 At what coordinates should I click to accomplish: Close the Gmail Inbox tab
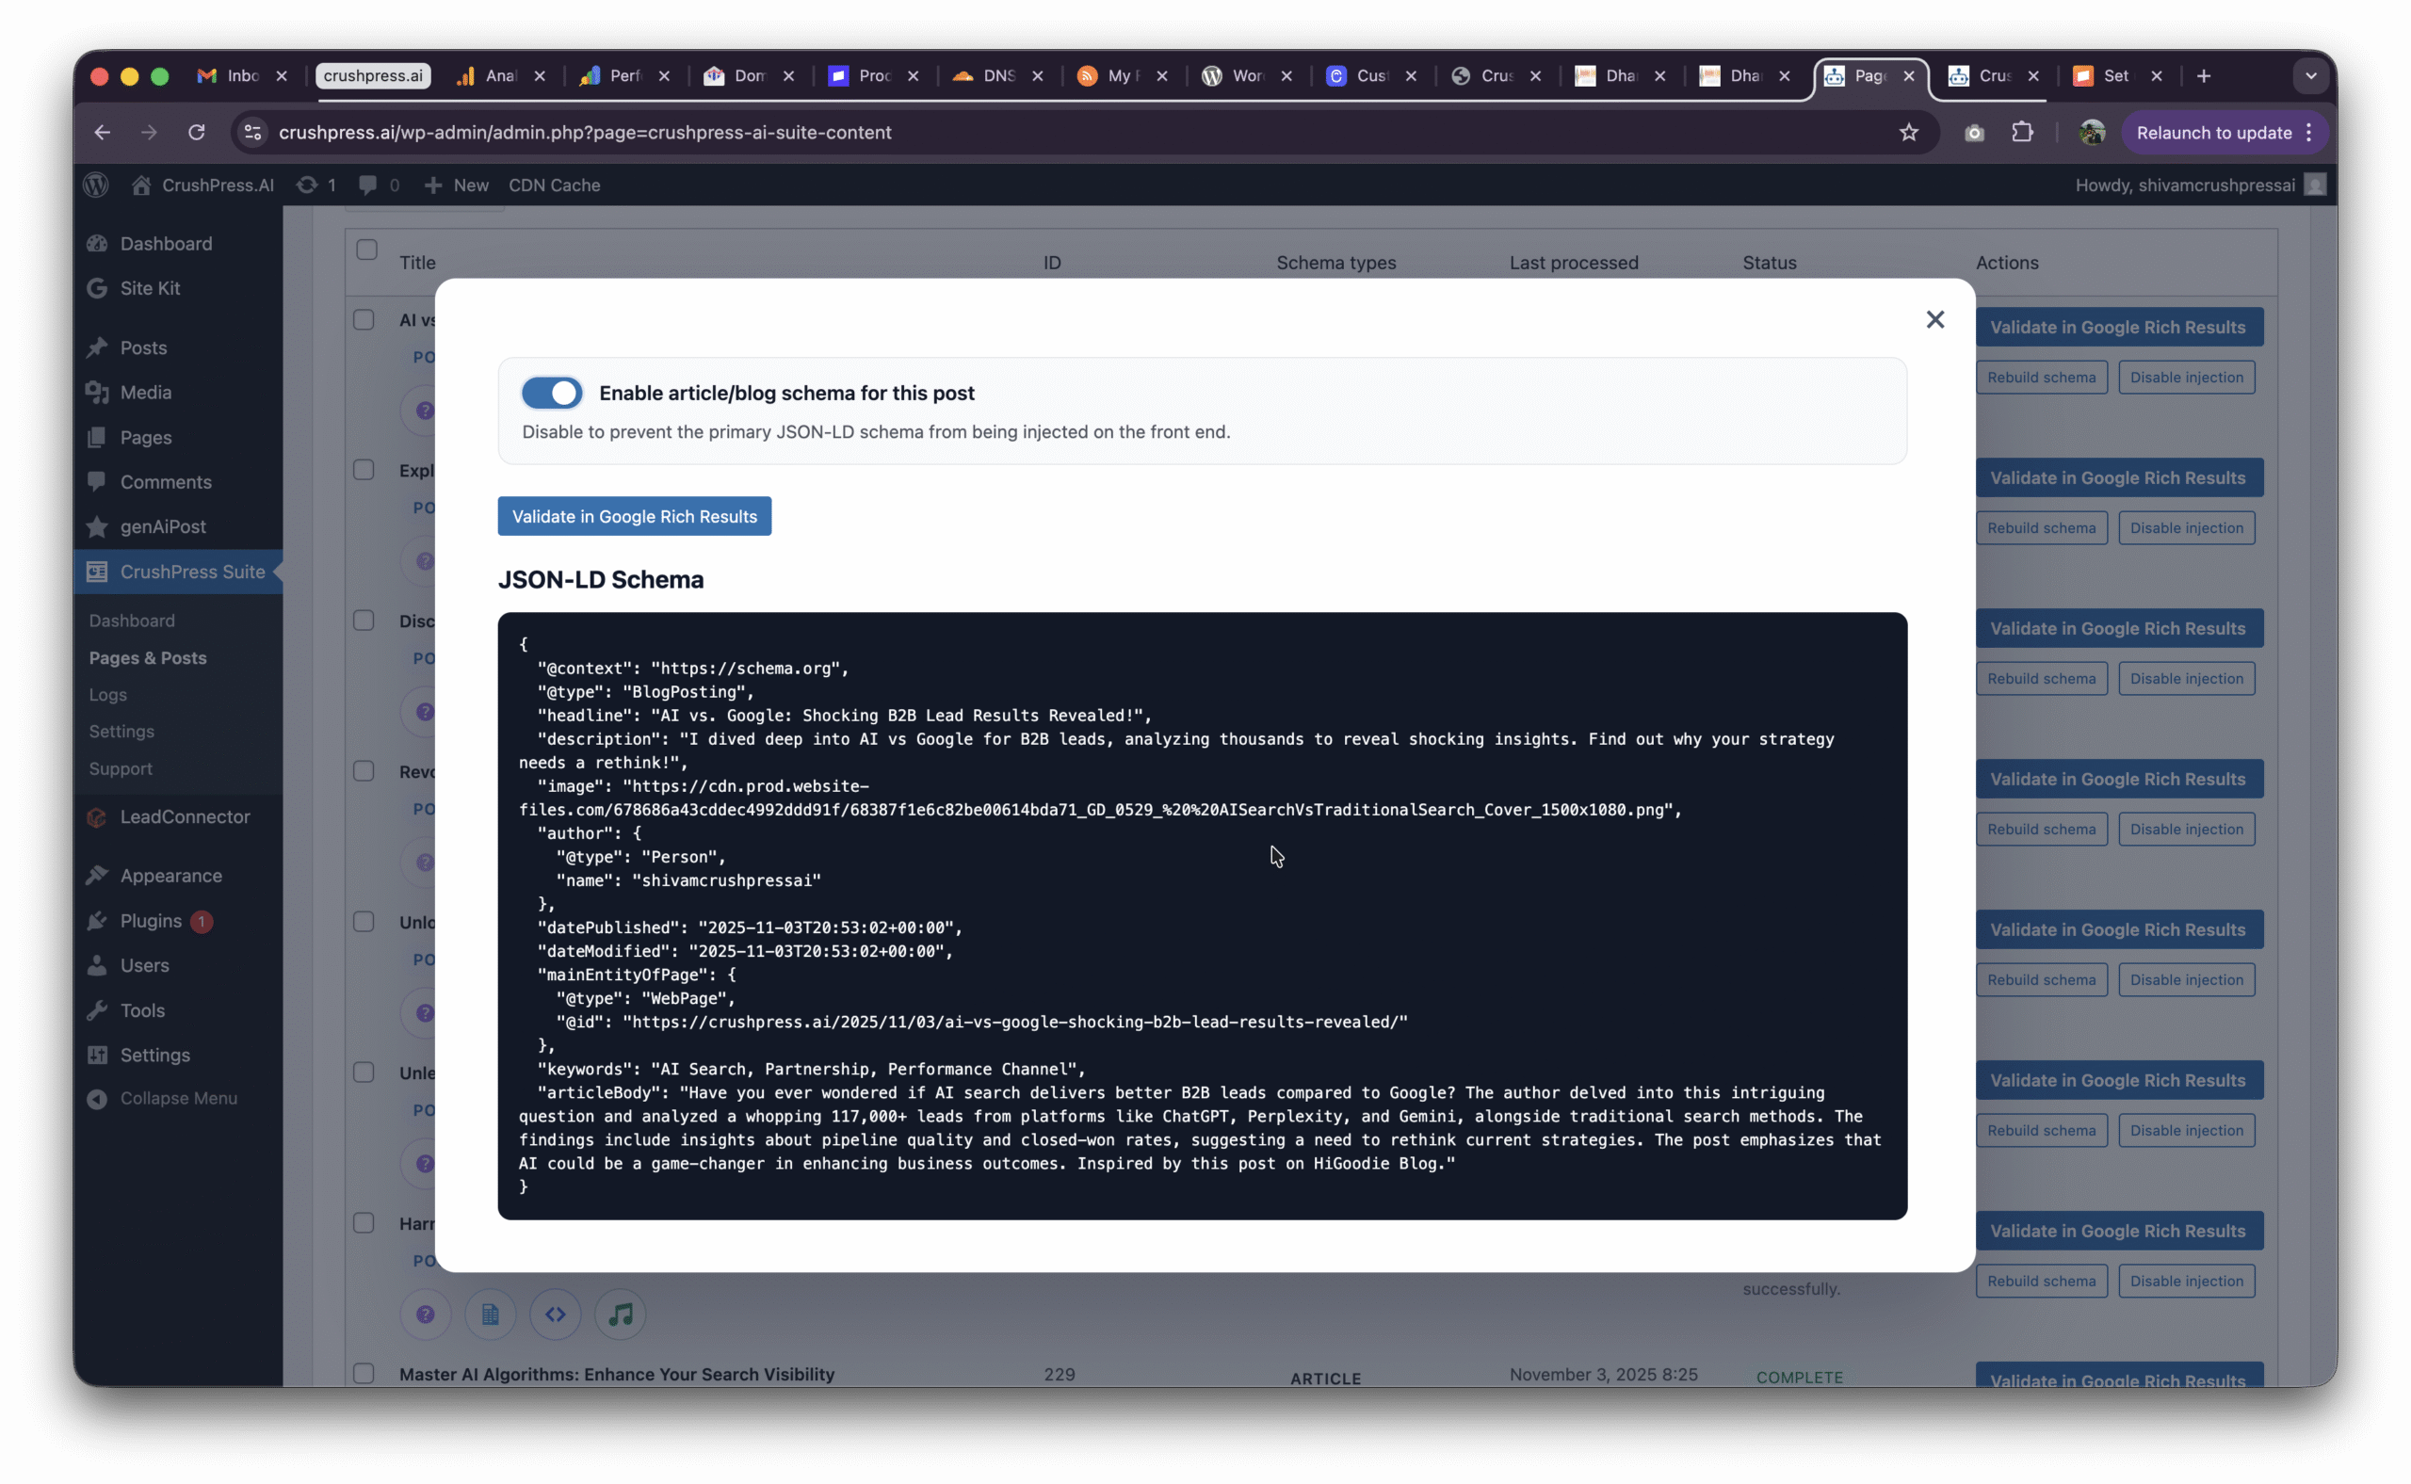[x=282, y=75]
